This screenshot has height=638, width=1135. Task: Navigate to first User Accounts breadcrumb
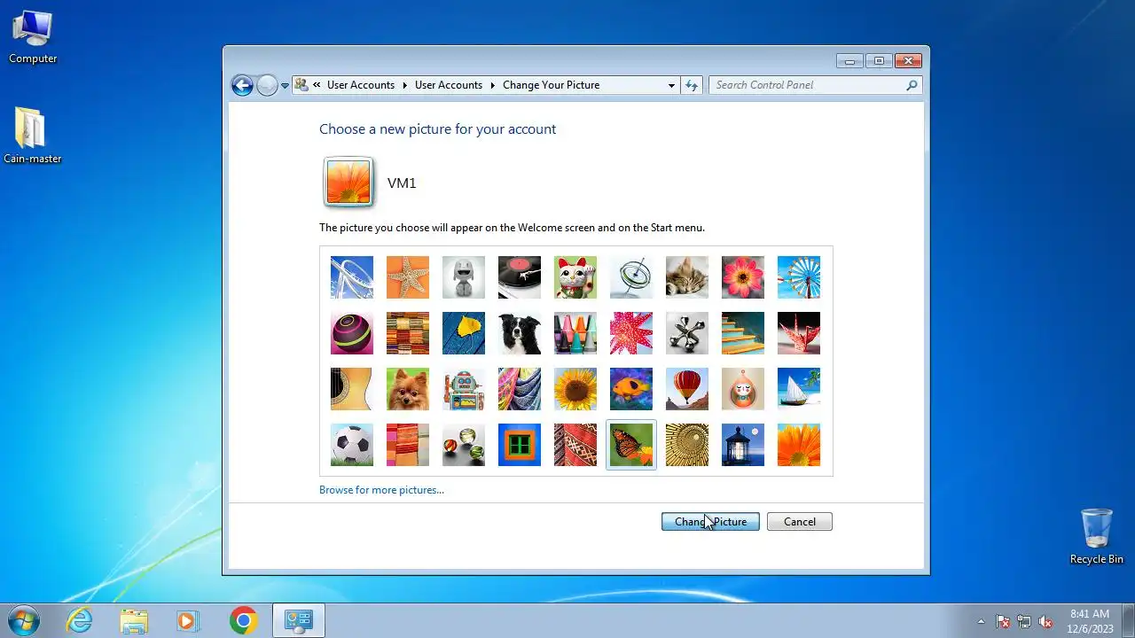(x=360, y=85)
